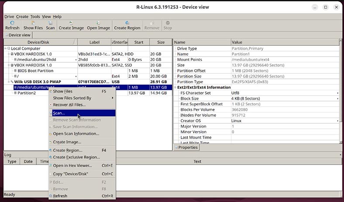Click the Remove toolbar icon
The width and height of the screenshot is (344, 202).
152,23
